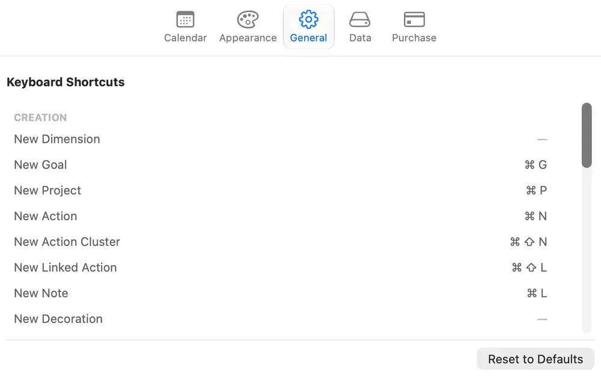Select the New Project shortcut row
The image size is (601, 378).
[x=281, y=191]
